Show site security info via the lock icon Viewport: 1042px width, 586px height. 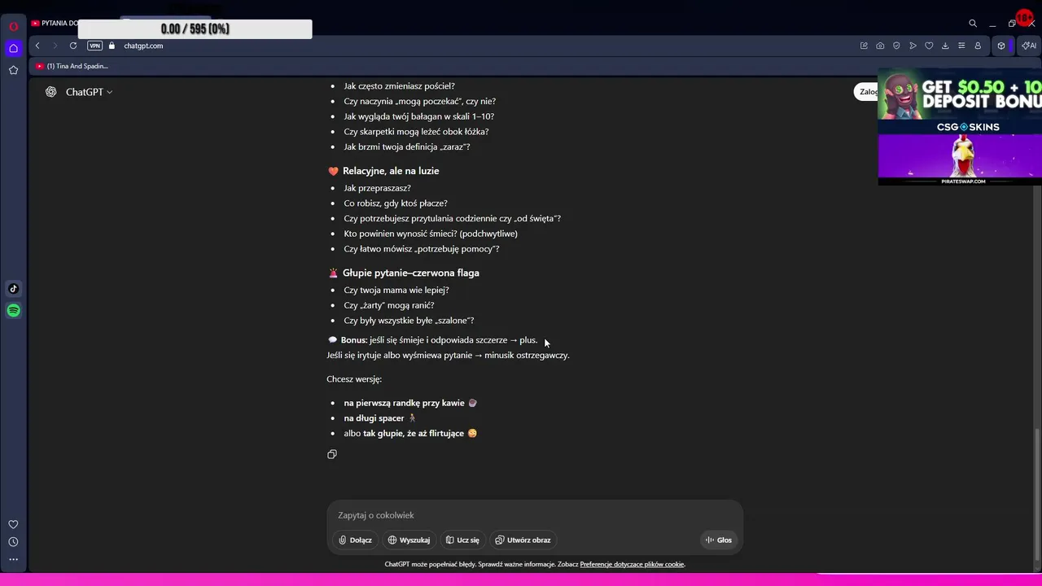[112, 46]
